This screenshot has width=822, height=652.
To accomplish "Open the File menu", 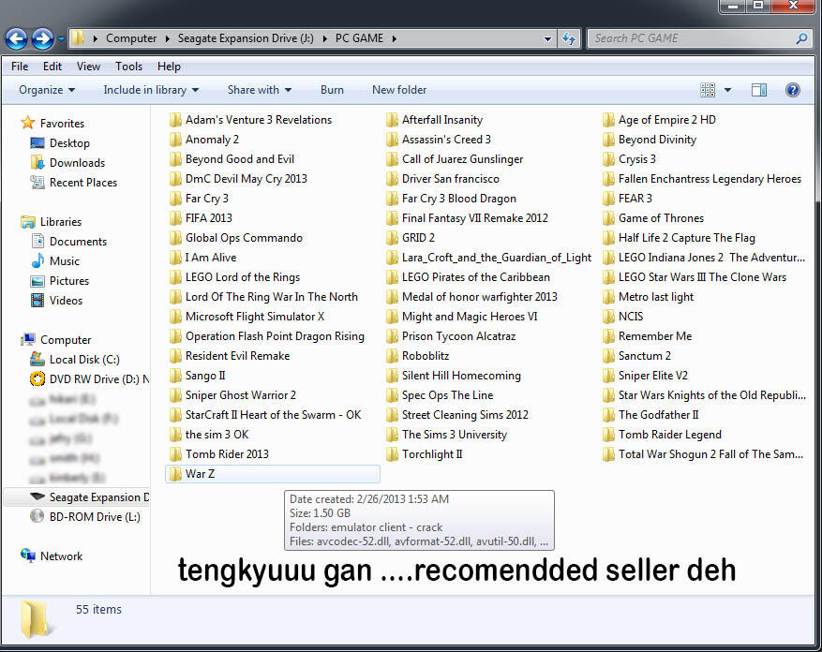I will 20,67.
